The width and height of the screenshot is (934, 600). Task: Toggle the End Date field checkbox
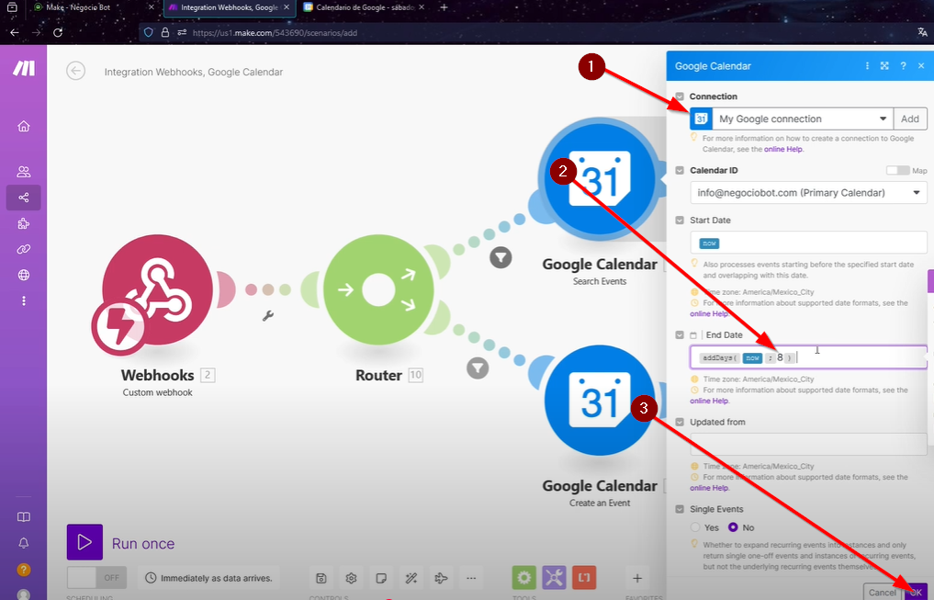(x=680, y=334)
